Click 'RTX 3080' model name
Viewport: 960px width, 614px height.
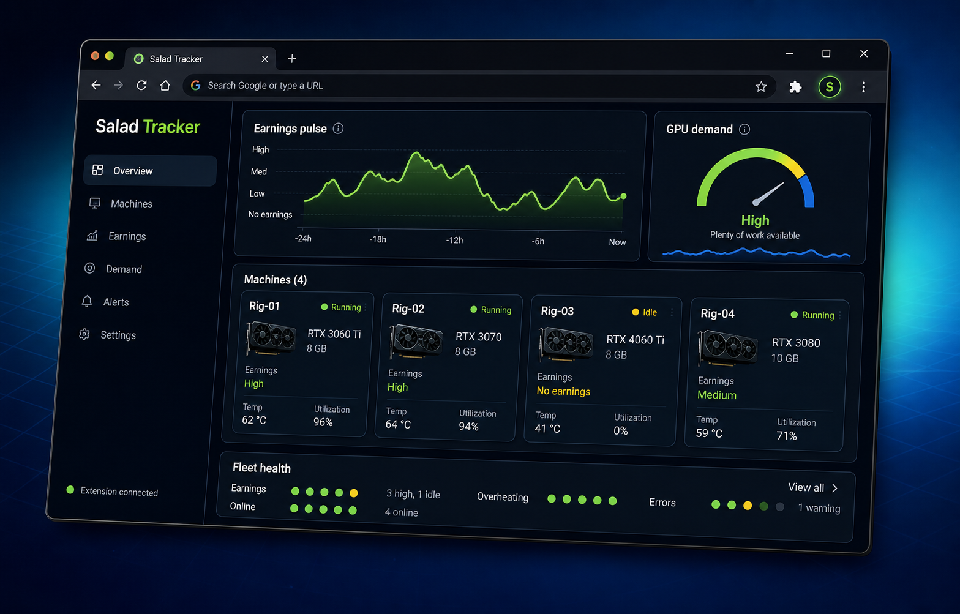pos(796,343)
